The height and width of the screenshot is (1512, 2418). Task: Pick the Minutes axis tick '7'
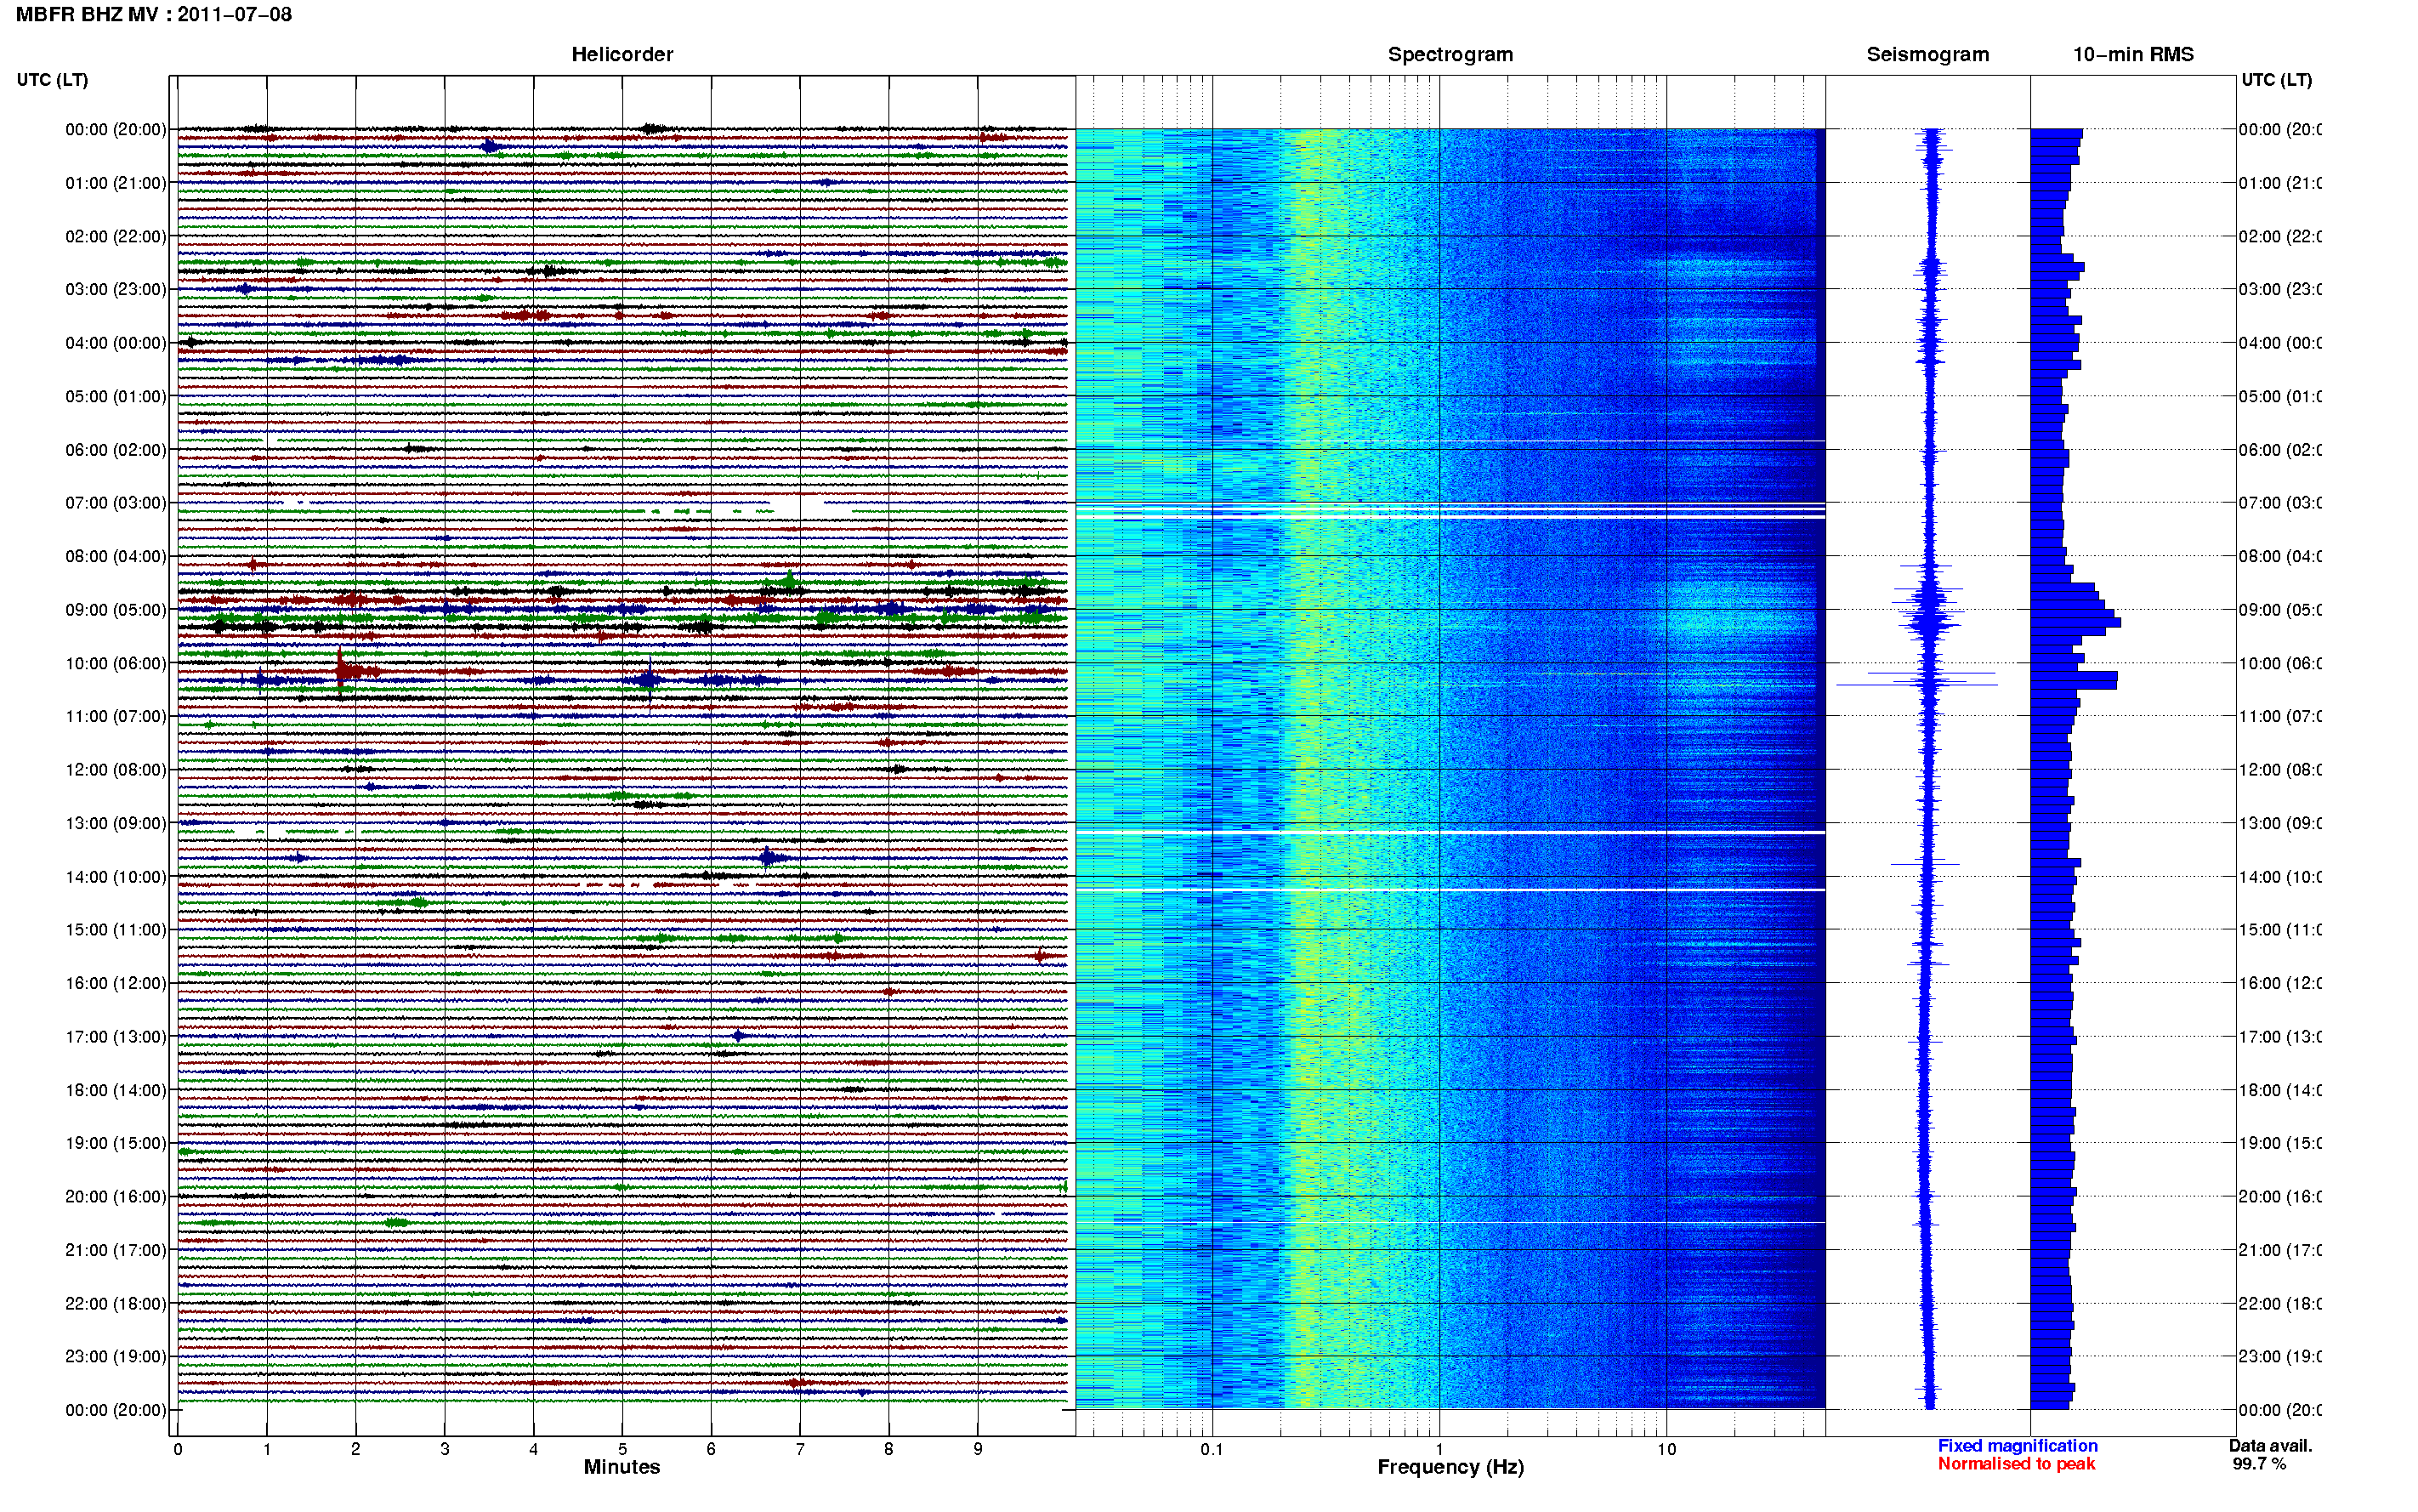click(800, 1449)
